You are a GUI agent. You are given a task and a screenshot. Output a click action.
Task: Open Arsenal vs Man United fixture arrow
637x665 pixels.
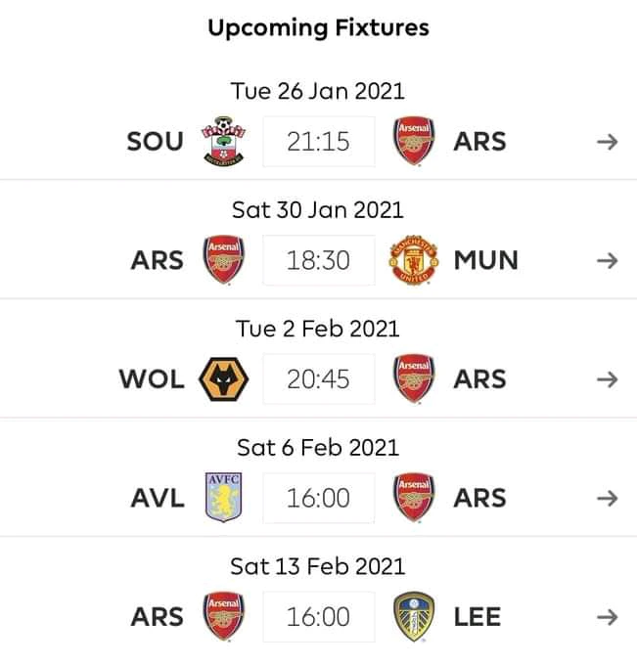pos(607,260)
